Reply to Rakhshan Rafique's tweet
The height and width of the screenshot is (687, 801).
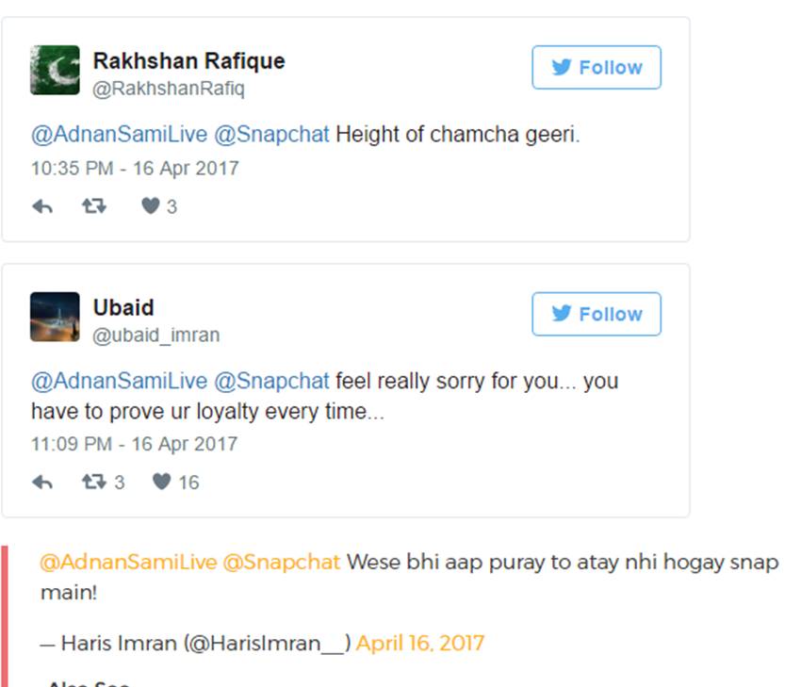tap(42, 206)
